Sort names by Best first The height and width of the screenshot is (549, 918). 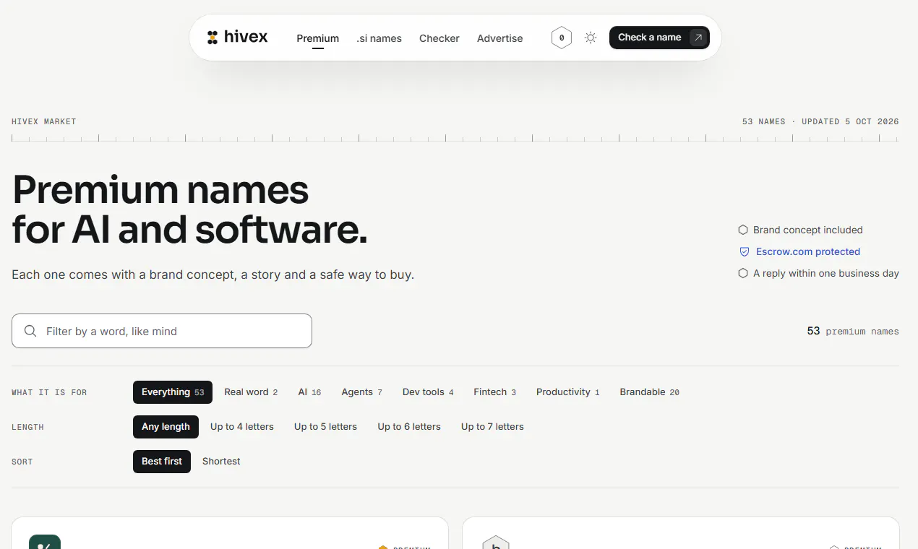point(162,462)
